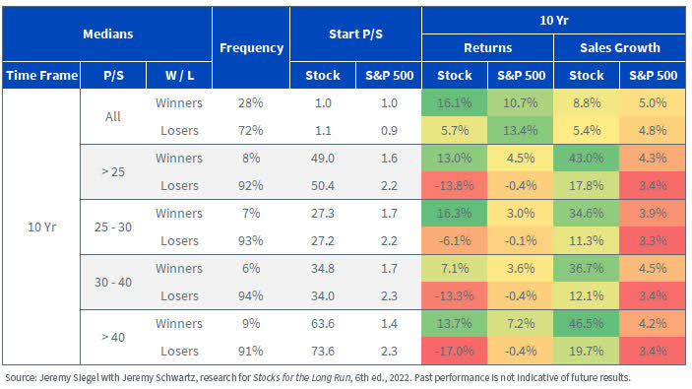Click the Start P/S header
The height and width of the screenshot is (389, 692).
[355, 34]
